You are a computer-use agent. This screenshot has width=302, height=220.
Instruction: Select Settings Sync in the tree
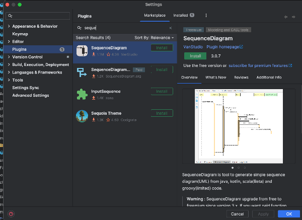pos(26,88)
